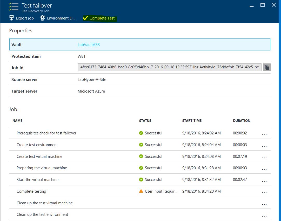Open ellipsis menu for Prerequisites check row
This screenshot has height=221, width=281.
[264, 135]
